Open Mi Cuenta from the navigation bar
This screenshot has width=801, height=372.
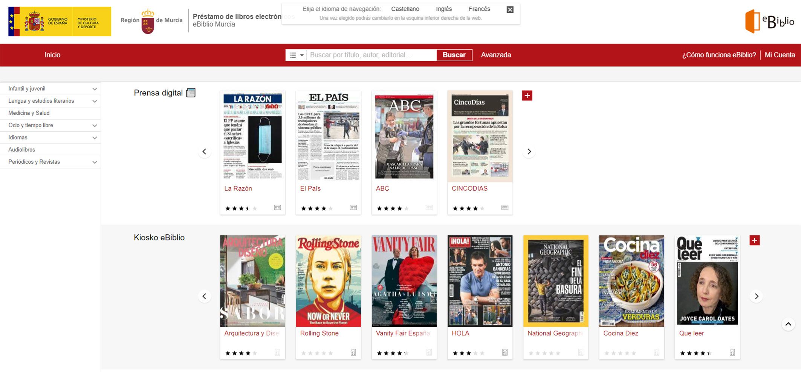[x=780, y=55]
